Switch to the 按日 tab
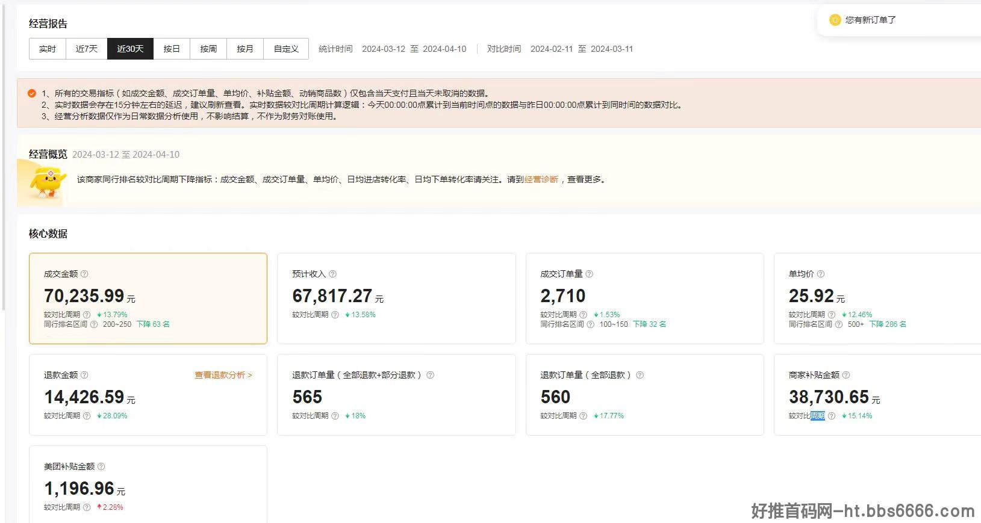The height and width of the screenshot is (523, 981). click(x=172, y=49)
